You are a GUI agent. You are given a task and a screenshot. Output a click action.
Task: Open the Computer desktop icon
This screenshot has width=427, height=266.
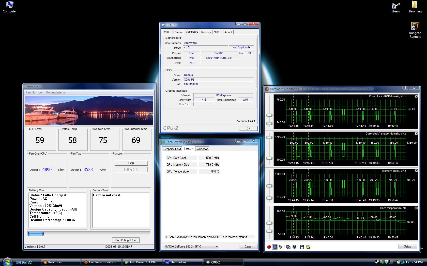point(10,7)
